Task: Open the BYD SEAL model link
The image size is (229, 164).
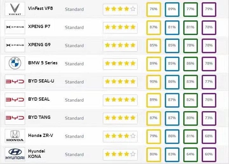Action: click(x=39, y=99)
